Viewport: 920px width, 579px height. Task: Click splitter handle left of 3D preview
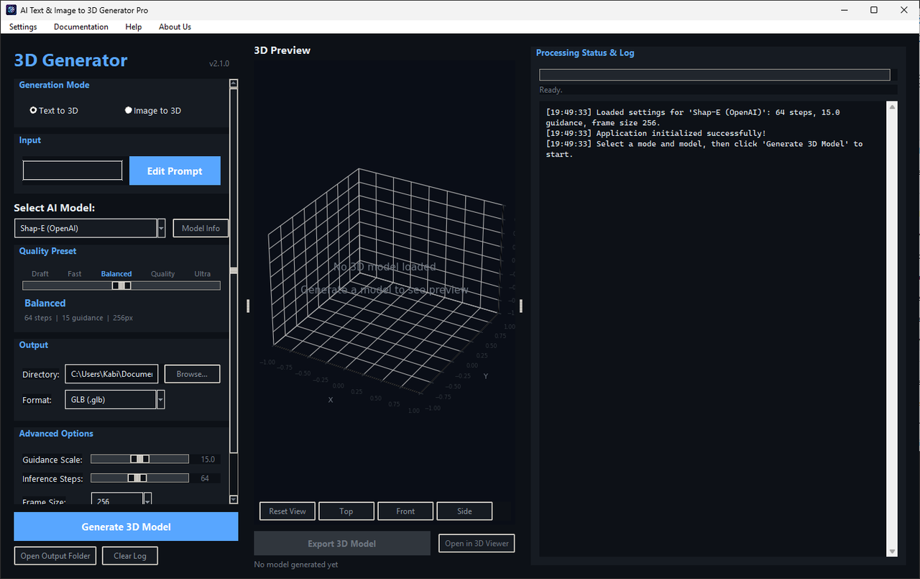(x=248, y=306)
